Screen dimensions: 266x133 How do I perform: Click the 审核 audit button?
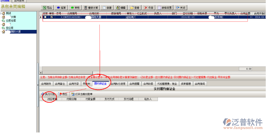(x=75, y=8)
